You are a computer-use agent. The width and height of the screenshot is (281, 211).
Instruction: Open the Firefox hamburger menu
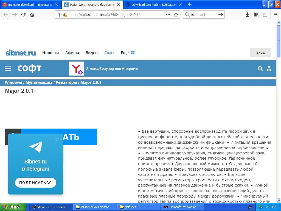(276, 15)
